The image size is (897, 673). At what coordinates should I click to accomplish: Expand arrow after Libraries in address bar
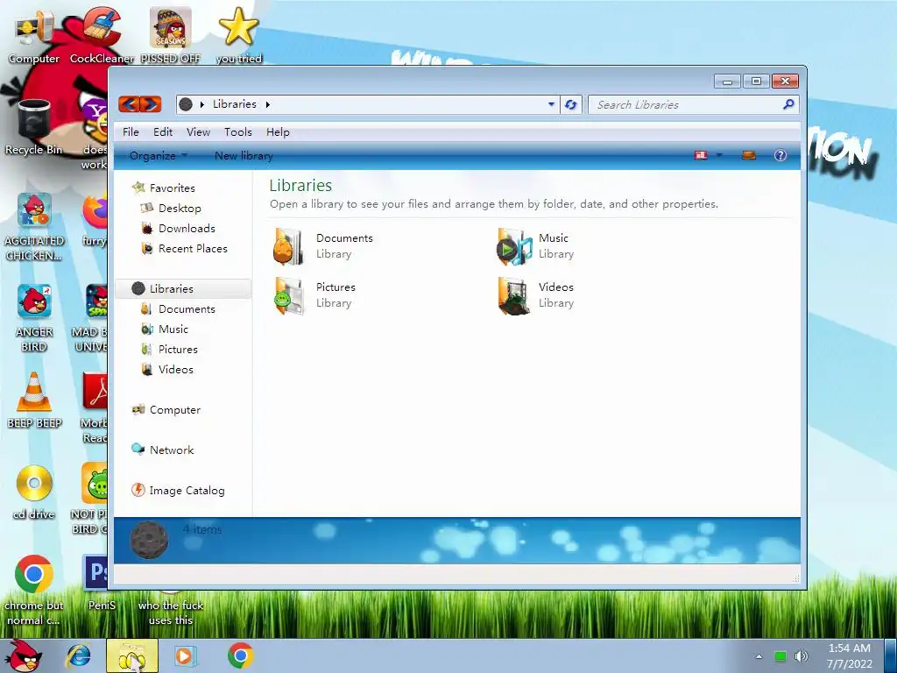tap(268, 104)
